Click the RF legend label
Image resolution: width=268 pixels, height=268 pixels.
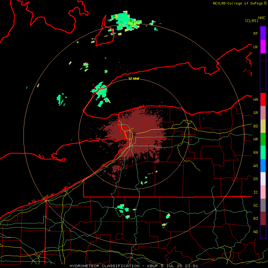point(255,33)
